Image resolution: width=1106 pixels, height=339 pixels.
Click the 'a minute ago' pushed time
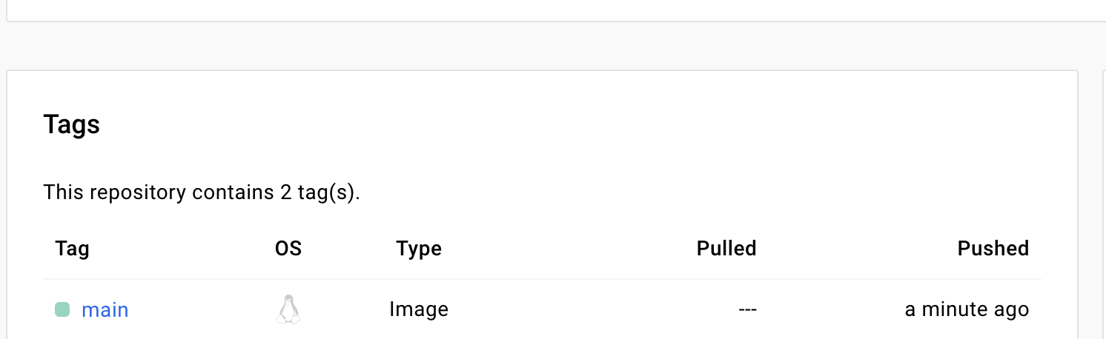967,309
